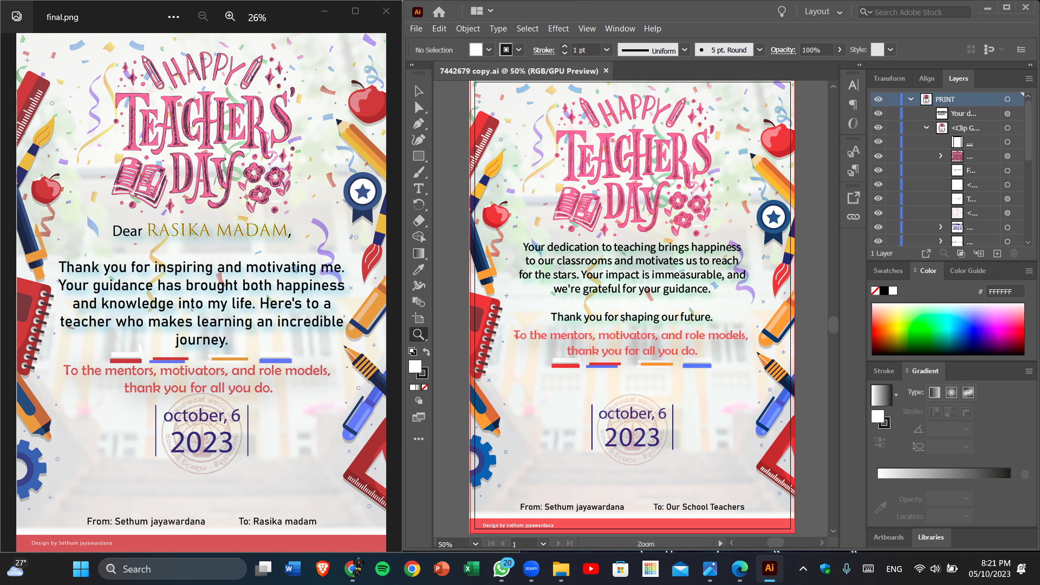Select the Type tool
Screen dimensions: 1040x585
[x=418, y=188]
